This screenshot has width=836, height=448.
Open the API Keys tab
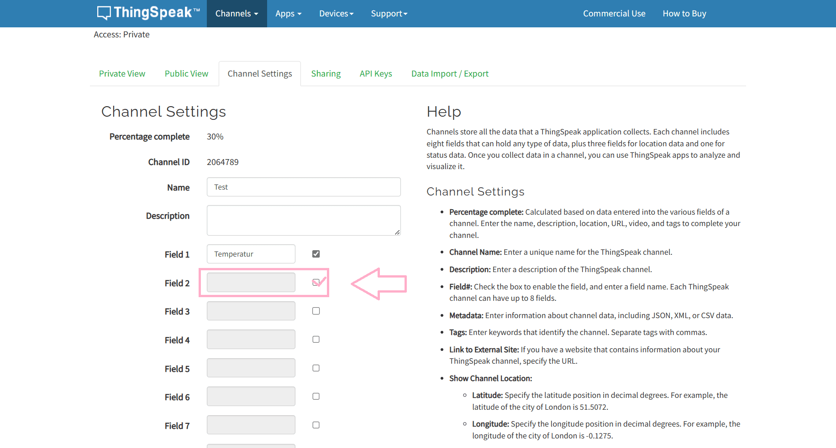375,74
